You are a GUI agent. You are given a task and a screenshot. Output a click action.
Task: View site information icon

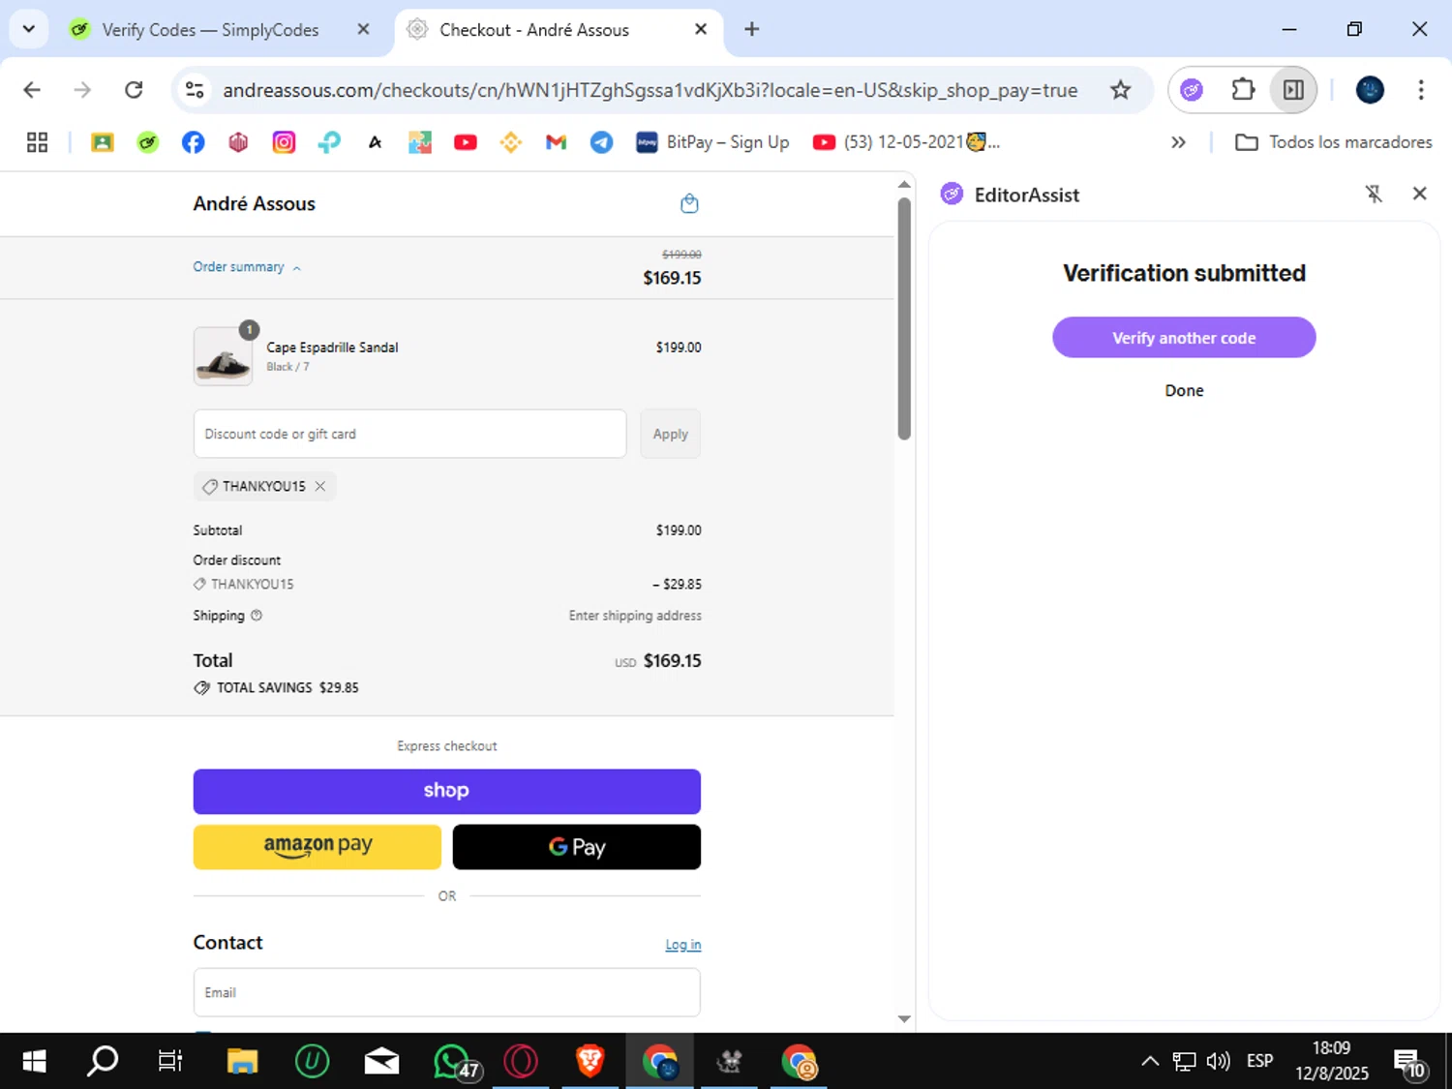click(195, 90)
